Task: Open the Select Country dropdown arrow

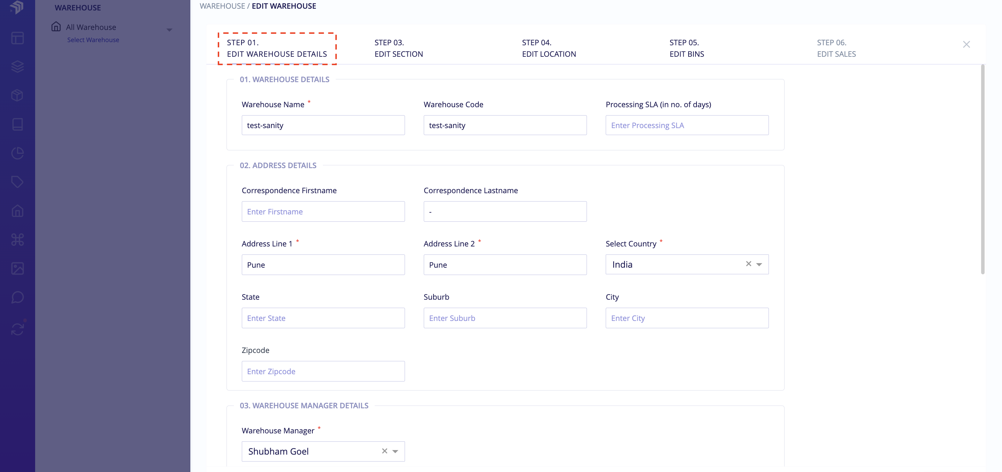Action: coord(759,264)
